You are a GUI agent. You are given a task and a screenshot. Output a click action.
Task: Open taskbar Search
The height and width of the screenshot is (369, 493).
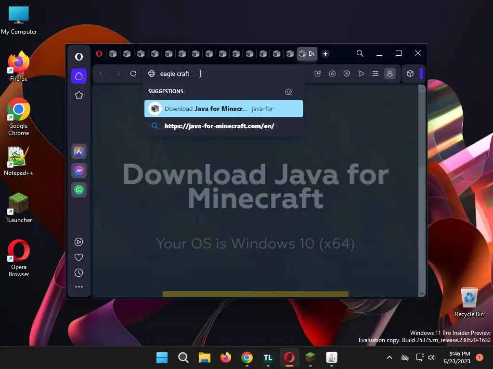tap(183, 357)
